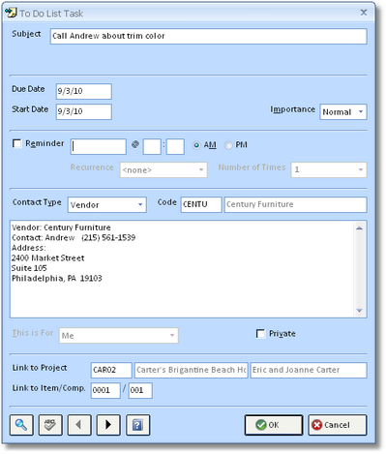
Task: Click the Due Date field
Action: coord(84,91)
